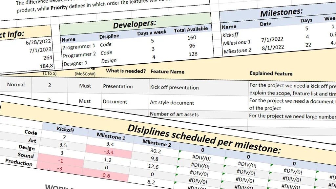Click the "Must" cell in the Presentation row
Viewport: 336px width, 189px height.
[x=85, y=86]
